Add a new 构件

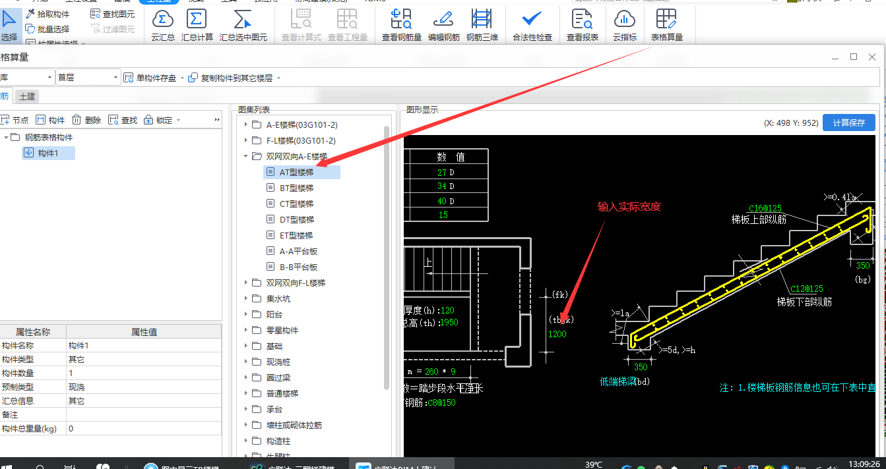[x=51, y=120]
